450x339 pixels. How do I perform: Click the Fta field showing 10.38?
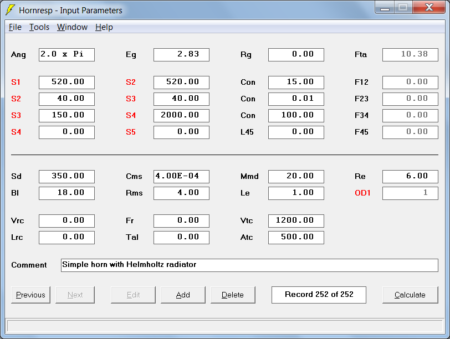pyautogui.click(x=410, y=54)
